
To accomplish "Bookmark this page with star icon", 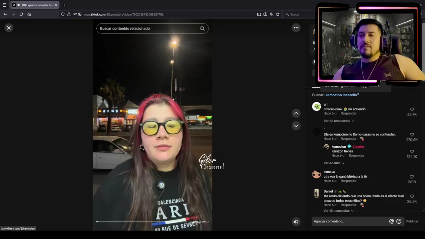I will coord(278,14).
